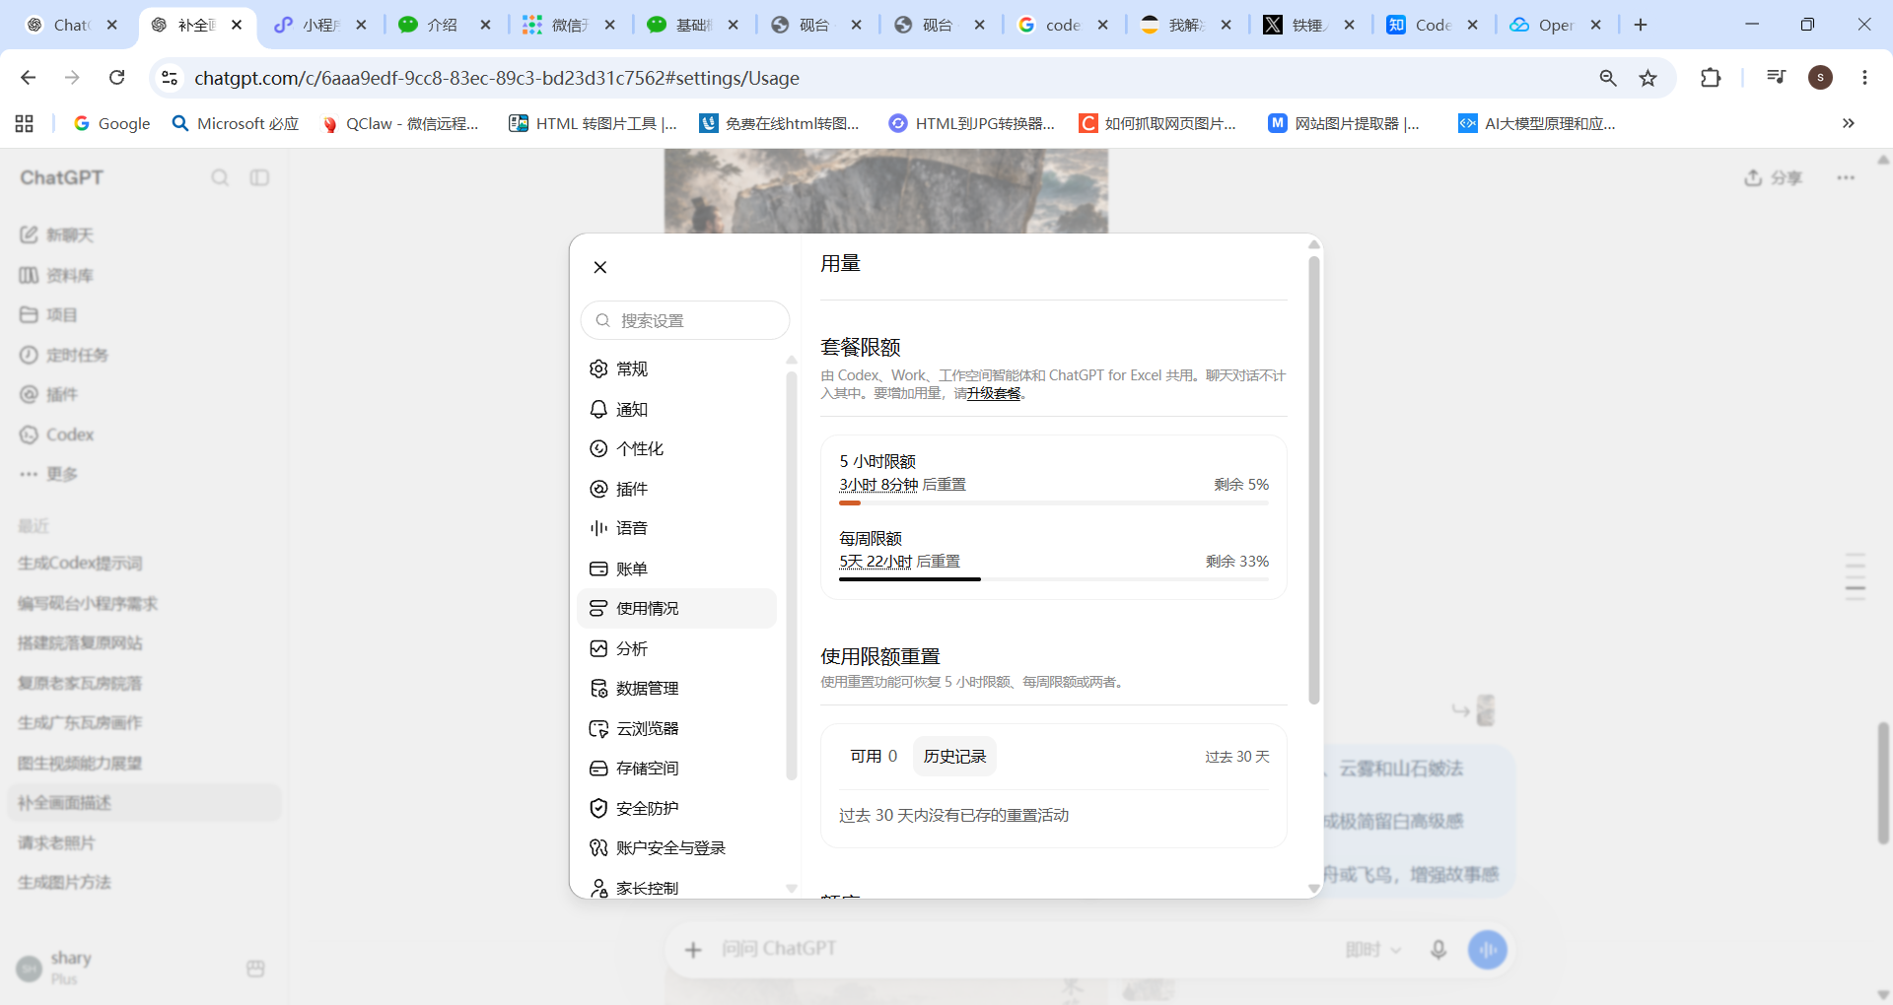The height and width of the screenshot is (1005, 1893).
Task: Click the zoom magnifier icon in address bar
Action: pyautogui.click(x=1608, y=78)
